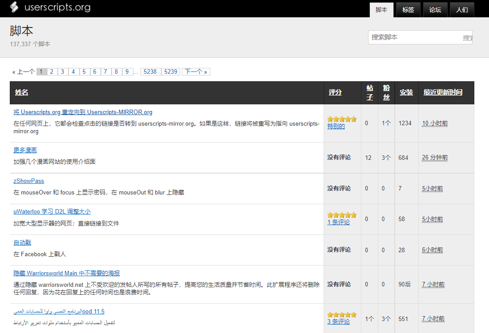Open the 人们 tab
This screenshot has width=489, height=333.
tap(461, 10)
